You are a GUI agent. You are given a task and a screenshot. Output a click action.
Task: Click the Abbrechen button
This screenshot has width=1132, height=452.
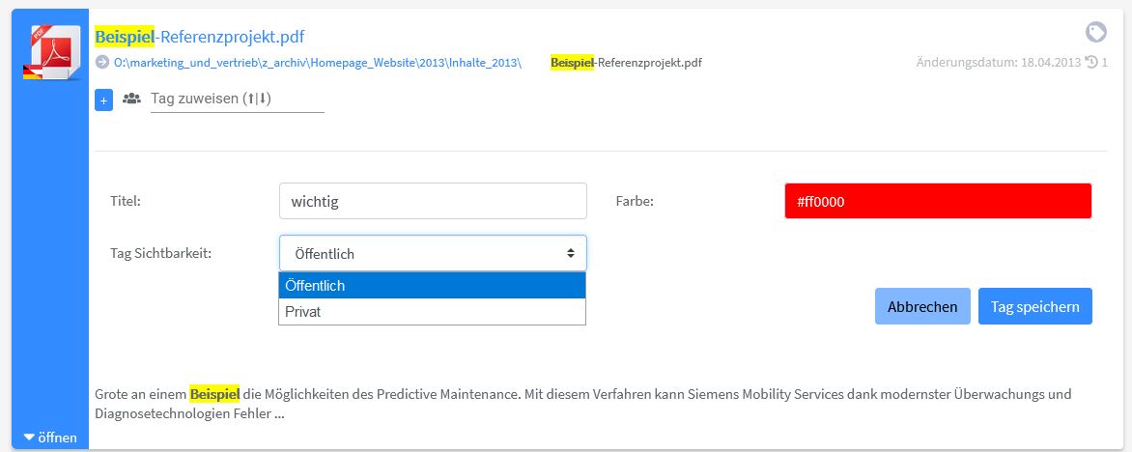coord(922,306)
